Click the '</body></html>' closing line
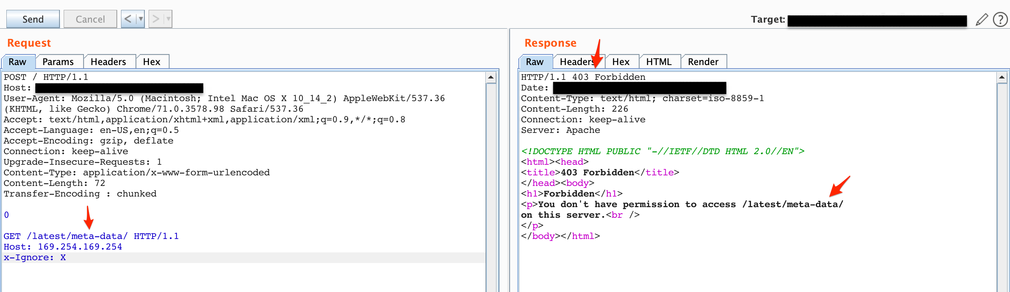This screenshot has height=292, width=1010. point(560,236)
